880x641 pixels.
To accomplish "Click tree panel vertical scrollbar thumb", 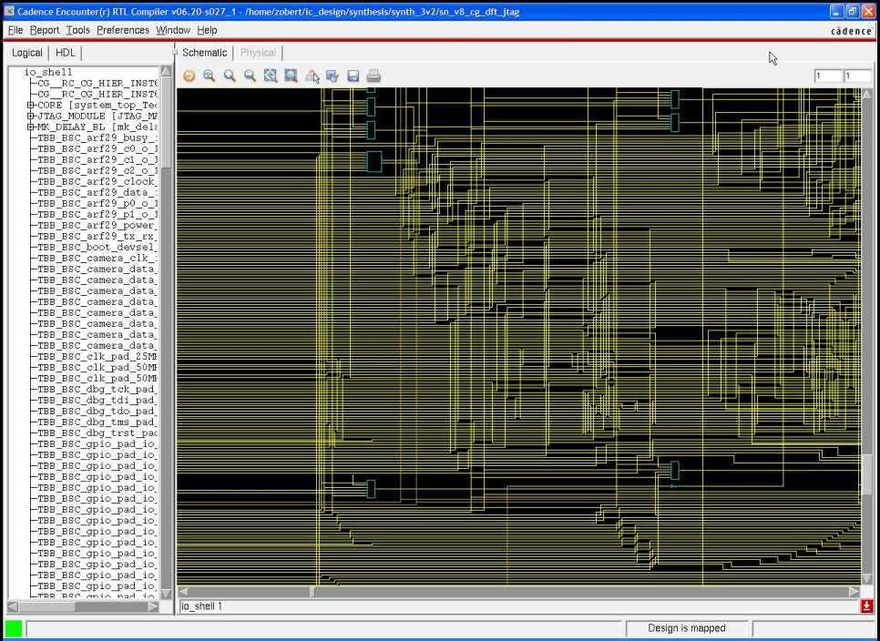I will pos(166,121).
